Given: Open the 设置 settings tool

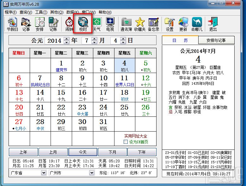Looking at the screenshot, I should coord(169,24).
